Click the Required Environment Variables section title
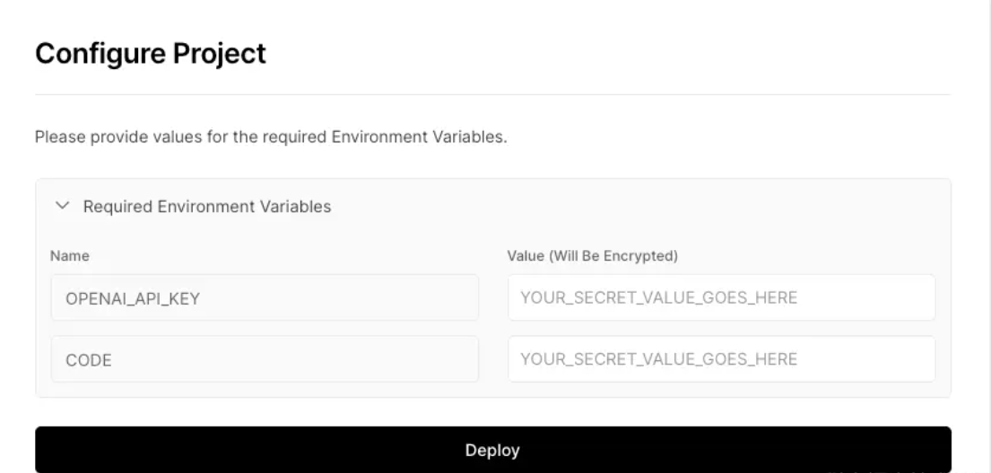 click(206, 207)
